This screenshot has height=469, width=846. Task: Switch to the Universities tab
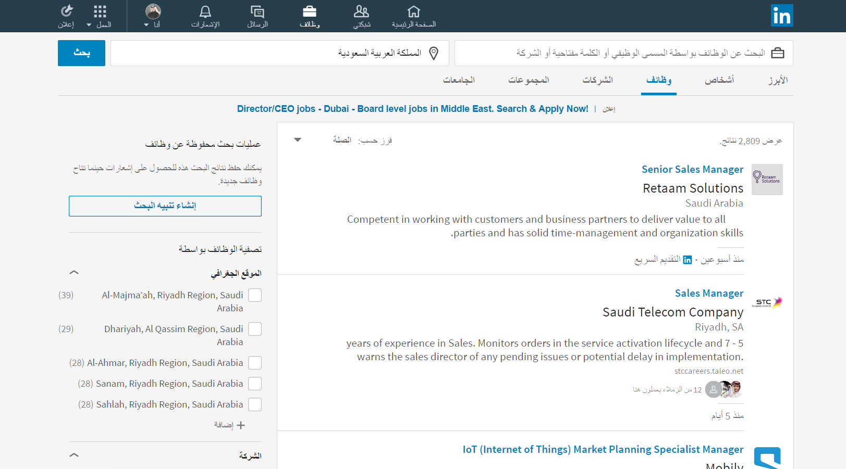point(459,80)
